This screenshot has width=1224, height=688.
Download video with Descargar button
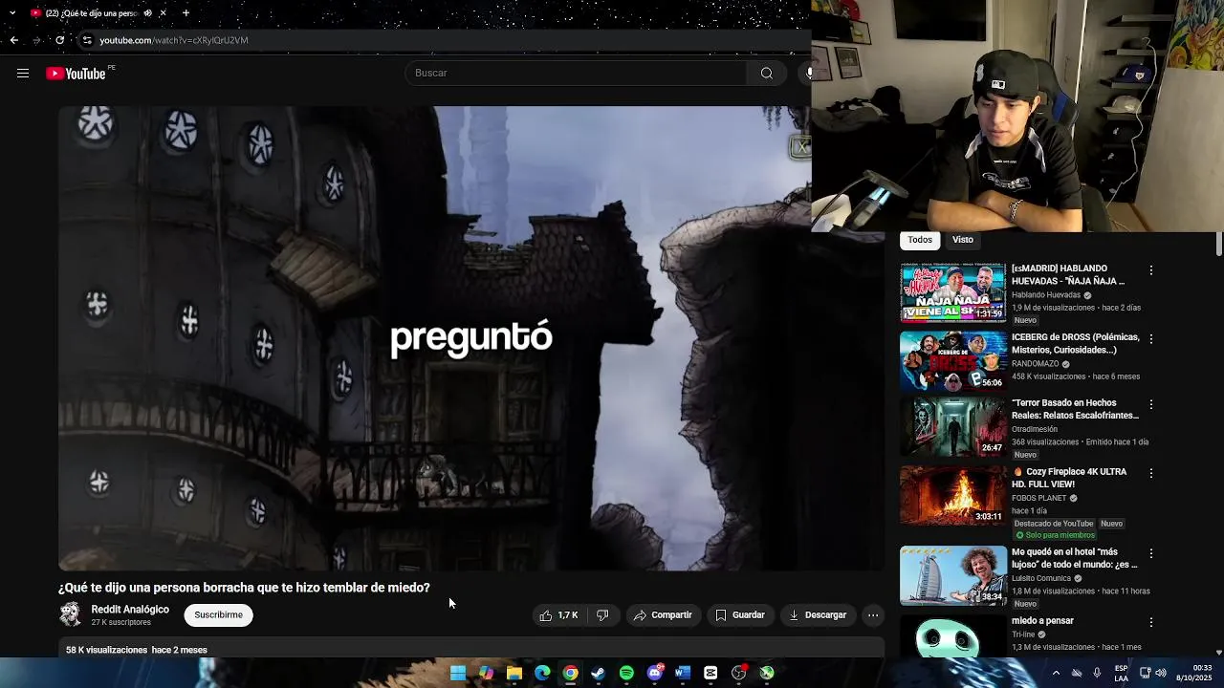coord(818,615)
